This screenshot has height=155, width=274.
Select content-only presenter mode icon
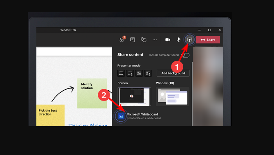click(121, 73)
